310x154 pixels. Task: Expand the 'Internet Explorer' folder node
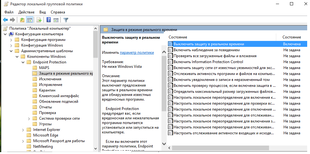coord(23,130)
